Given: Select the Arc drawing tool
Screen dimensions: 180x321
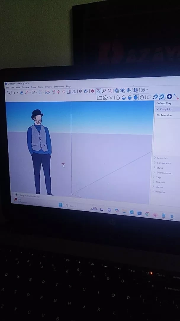Looking at the screenshot, I should click(x=33, y=92).
